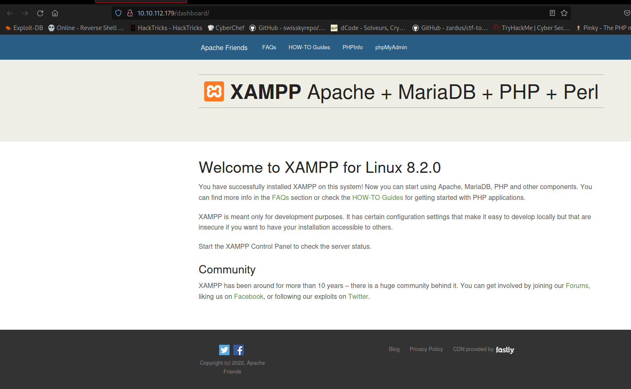Click the browser forward arrow
Viewport: 631px width, 389px height.
coord(25,13)
